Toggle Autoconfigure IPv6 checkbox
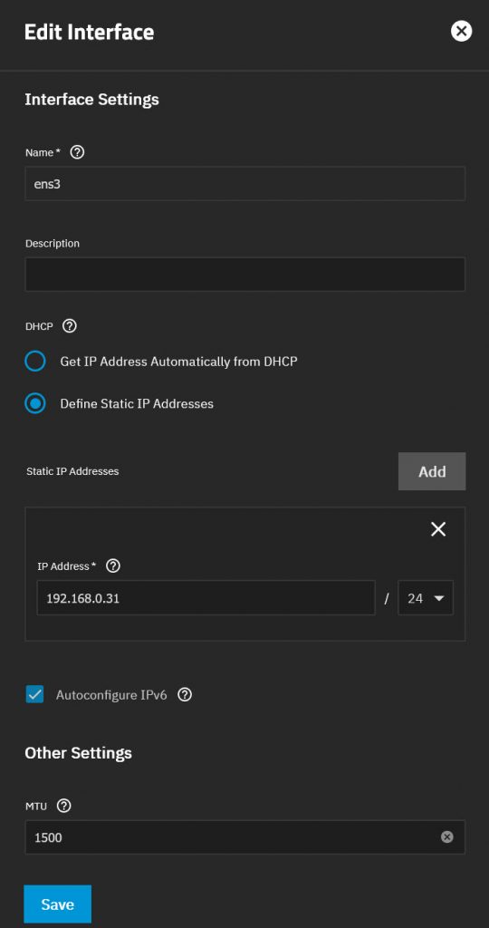 [x=35, y=694]
